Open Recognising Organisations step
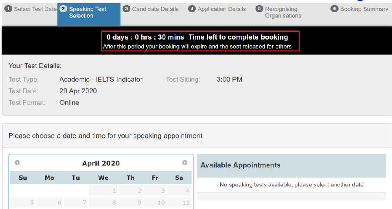392x209 pixels. [x=280, y=12]
